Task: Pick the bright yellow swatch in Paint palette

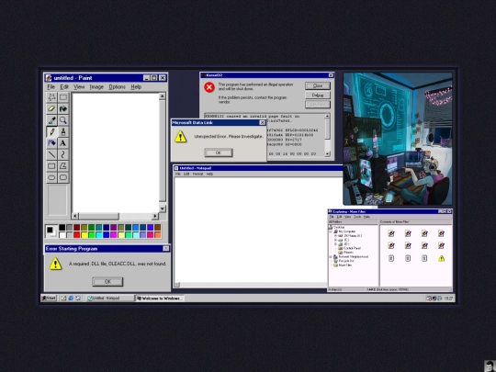Action: click(84, 235)
